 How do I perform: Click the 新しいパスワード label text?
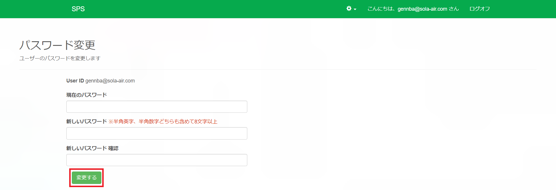[87, 122]
